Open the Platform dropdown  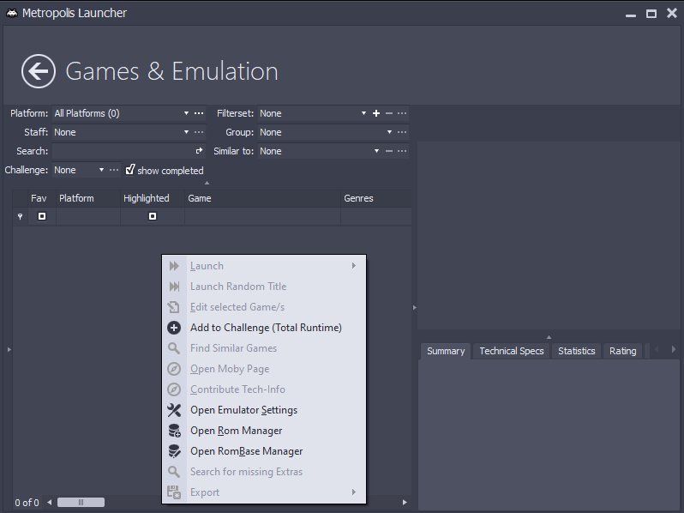click(x=186, y=113)
